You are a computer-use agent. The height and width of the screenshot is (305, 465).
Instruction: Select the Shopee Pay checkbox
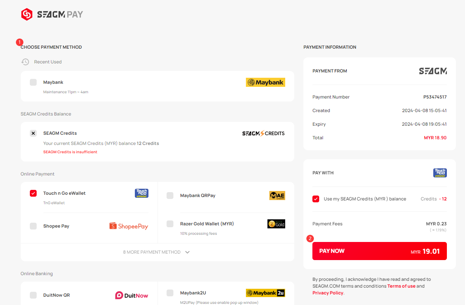coord(33,226)
